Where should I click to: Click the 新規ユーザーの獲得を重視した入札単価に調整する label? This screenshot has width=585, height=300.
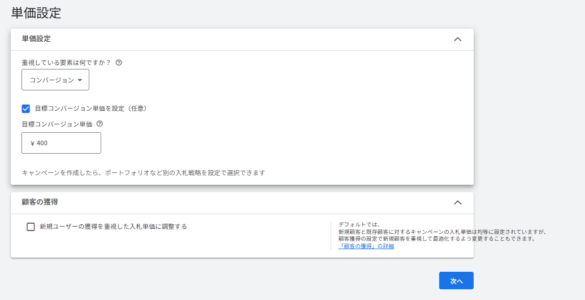coord(113,227)
